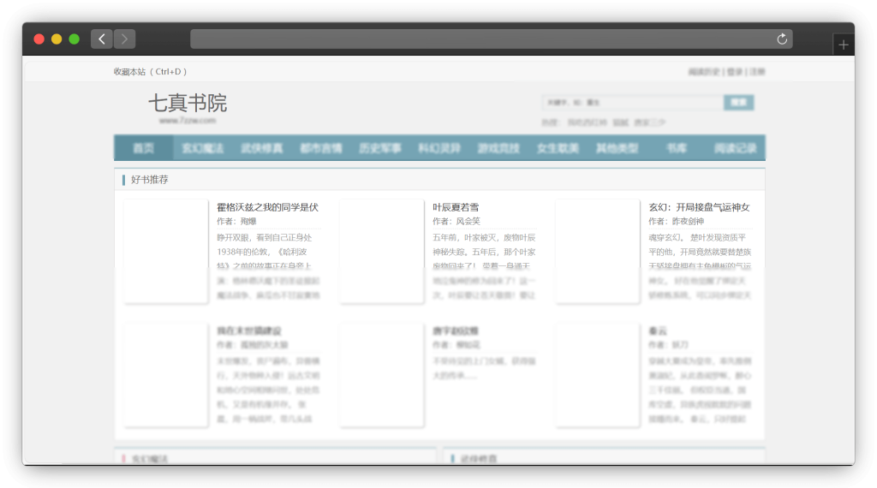This screenshot has height=488, width=877.
Task: Click the author line 作者：昨夜剑神
Action: [677, 222]
